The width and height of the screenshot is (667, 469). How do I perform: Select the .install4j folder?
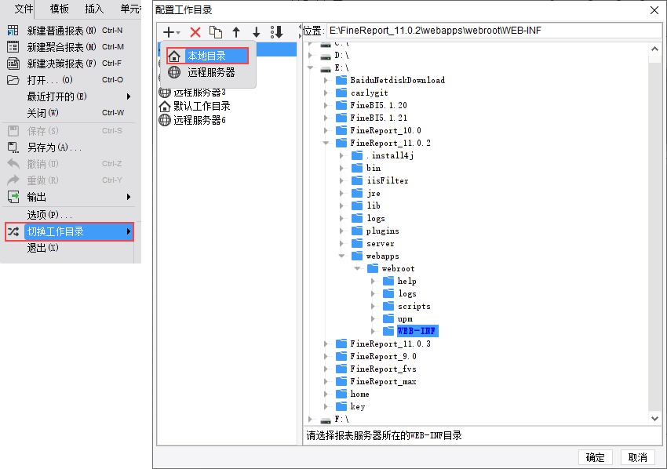click(390, 155)
